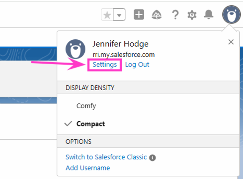Click the Options section header

pyautogui.click(x=148, y=142)
